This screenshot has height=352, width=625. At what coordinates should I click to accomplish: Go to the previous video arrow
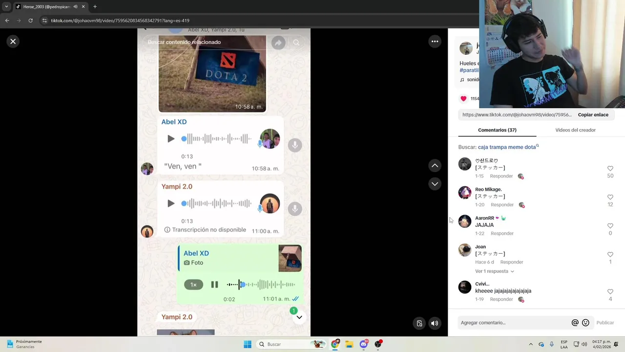coord(435,166)
